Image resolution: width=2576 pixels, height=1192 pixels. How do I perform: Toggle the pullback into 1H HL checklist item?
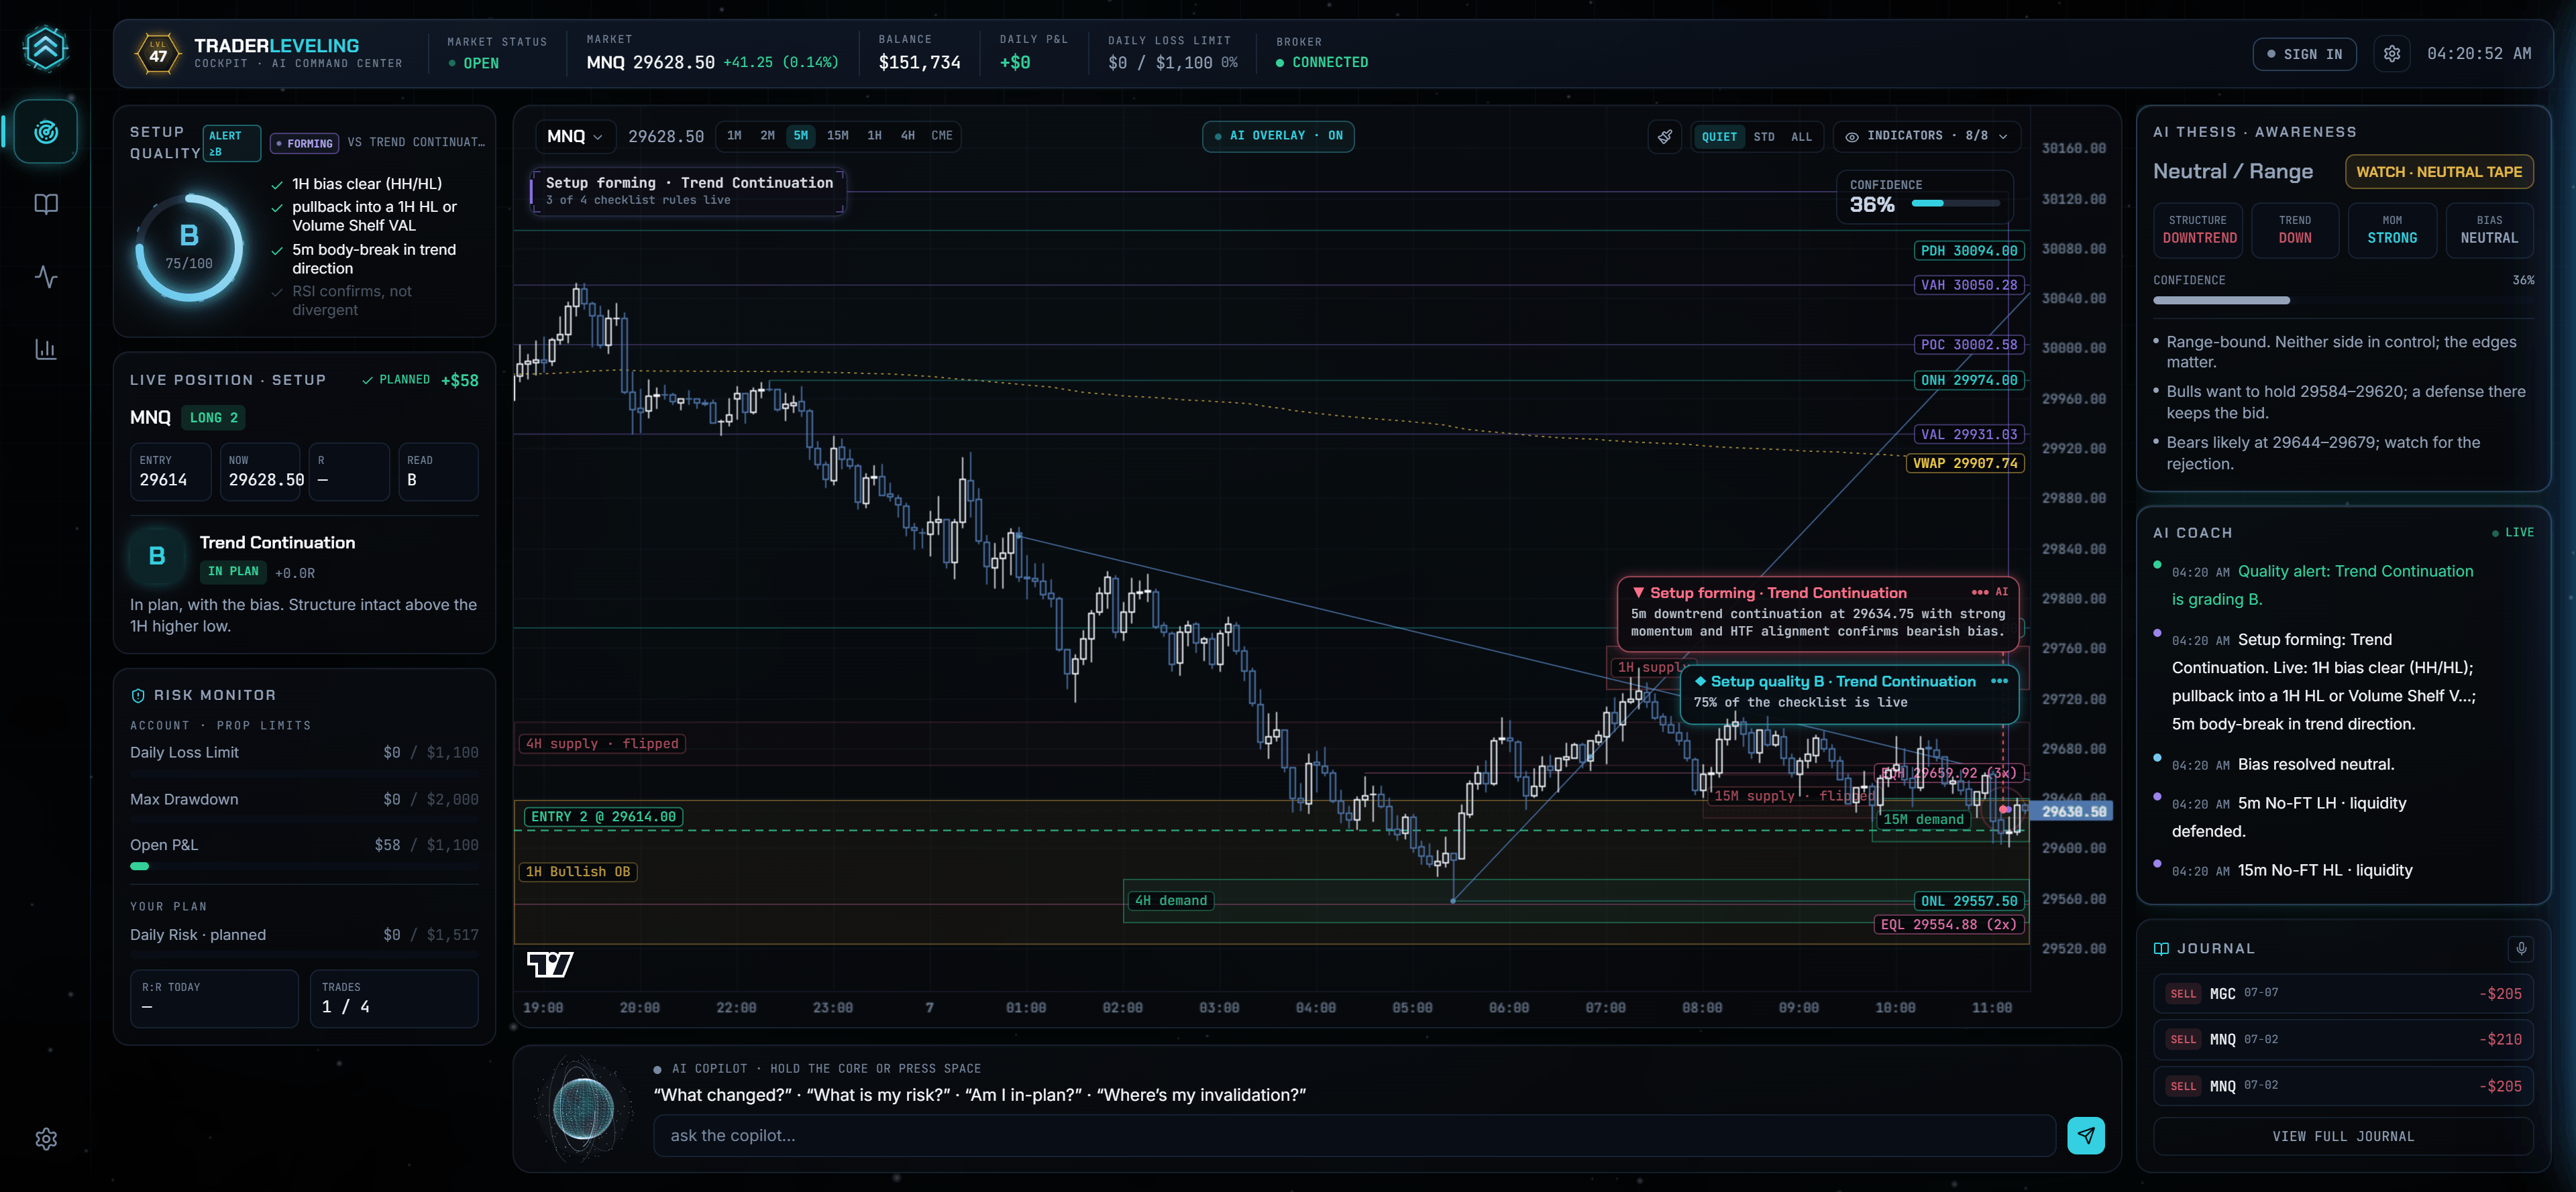pos(364,216)
